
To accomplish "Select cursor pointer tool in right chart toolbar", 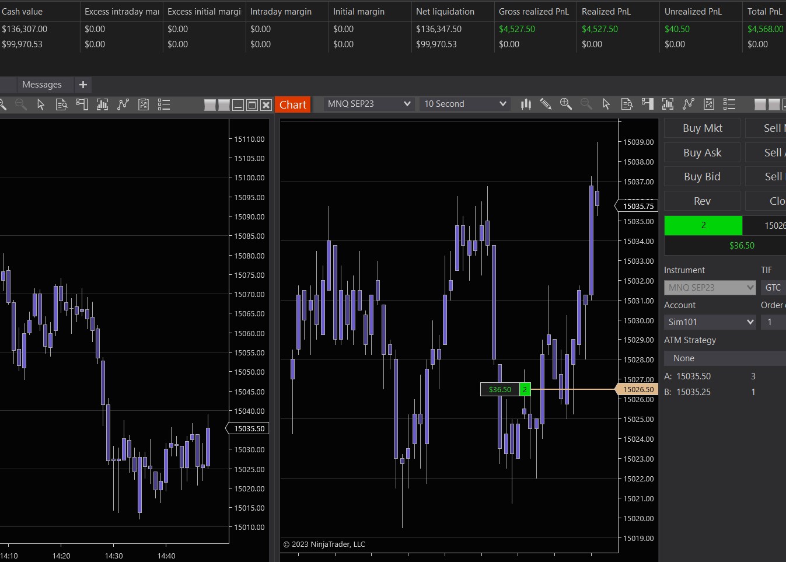I will click(x=606, y=104).
